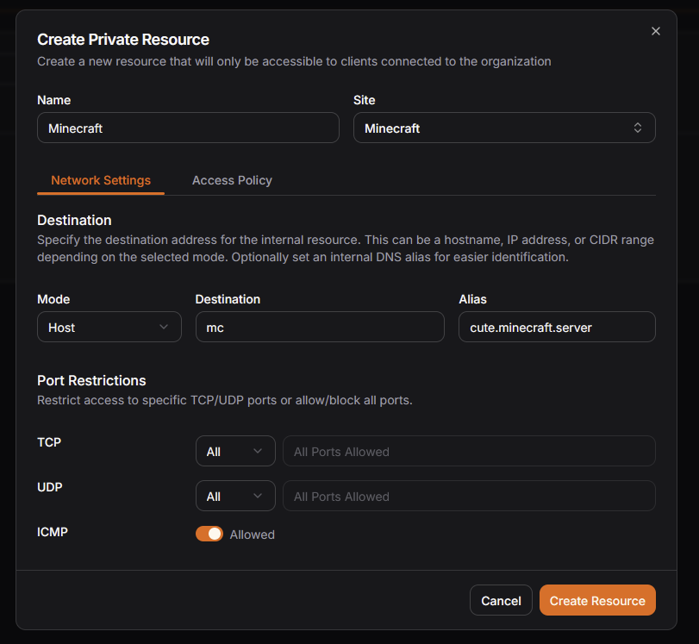The image size is (699, 644).
Task: Expand the Mode dropdown set to Host
Action: tap(109, 328)
